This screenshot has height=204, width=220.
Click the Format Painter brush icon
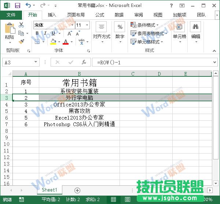tap(21, 42)
